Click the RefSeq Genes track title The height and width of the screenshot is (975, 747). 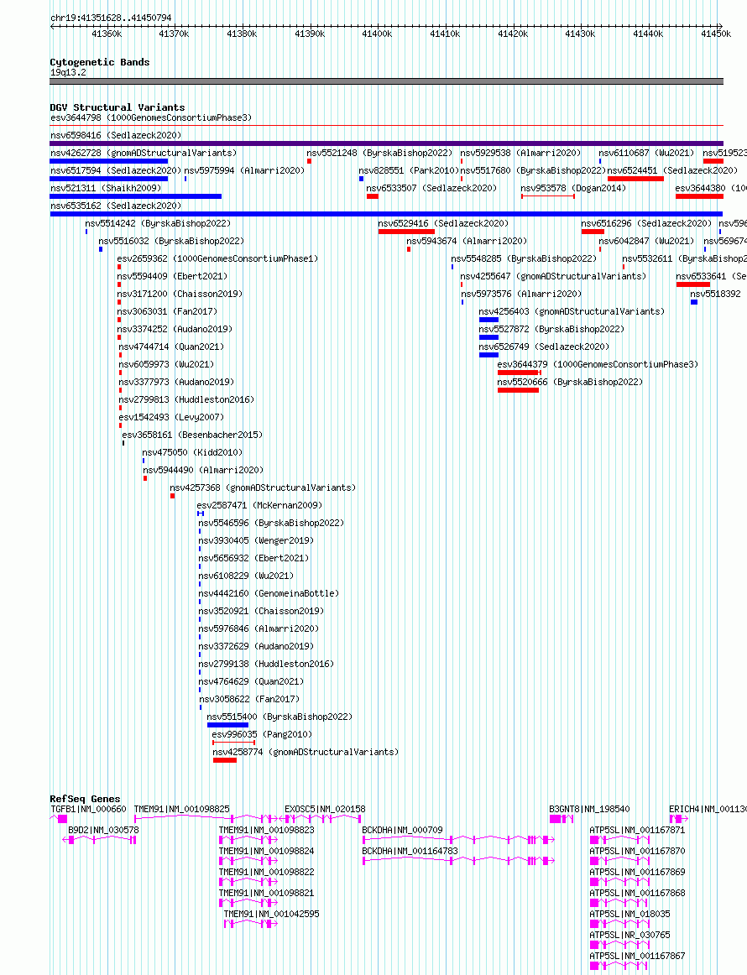(86, 799)
